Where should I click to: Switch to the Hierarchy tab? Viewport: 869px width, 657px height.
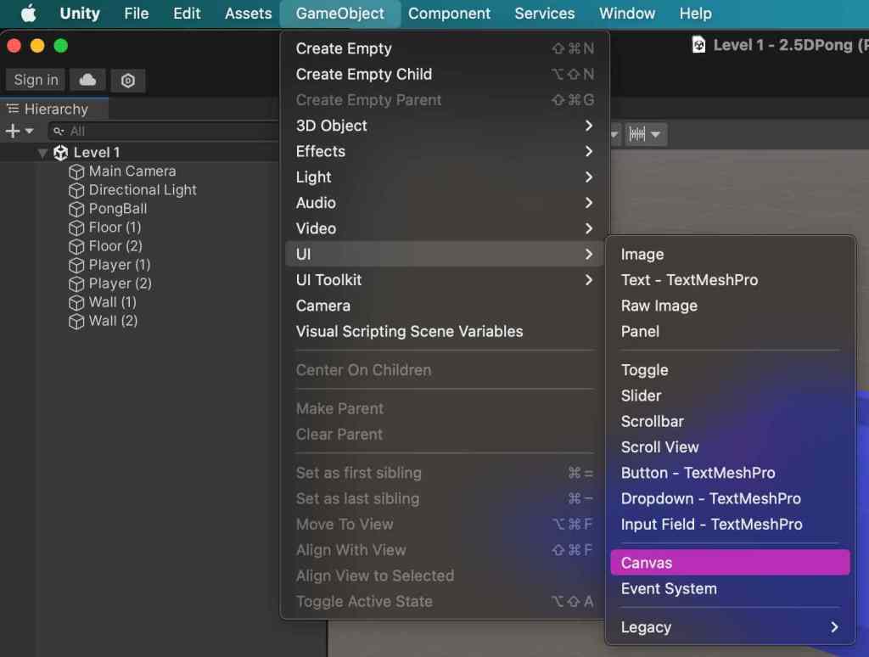tap(55, 109)
